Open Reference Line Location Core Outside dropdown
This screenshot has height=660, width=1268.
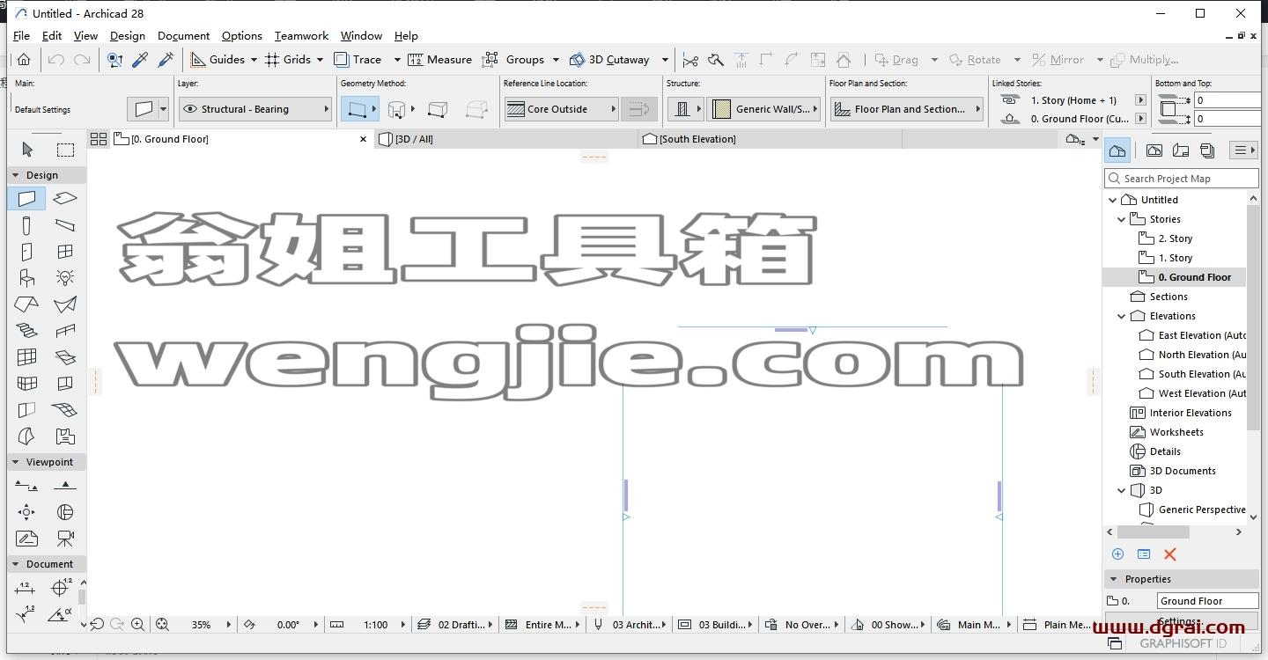click(x=562, y=109)
